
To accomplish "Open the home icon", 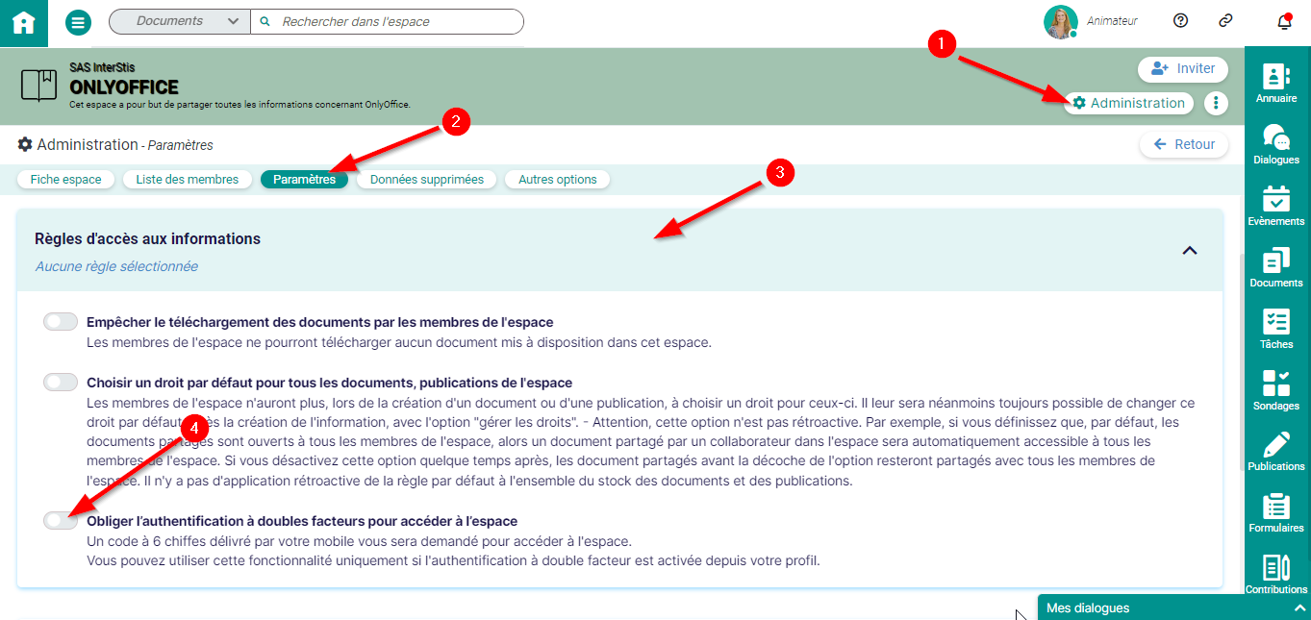I will coord(23,23).
